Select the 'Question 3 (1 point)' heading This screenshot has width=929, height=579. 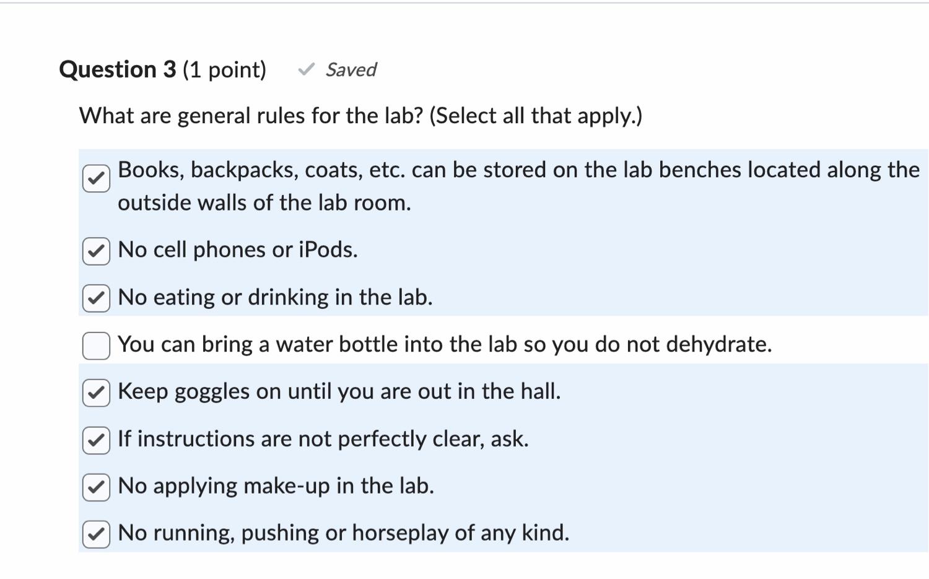(x=162, y=69)
